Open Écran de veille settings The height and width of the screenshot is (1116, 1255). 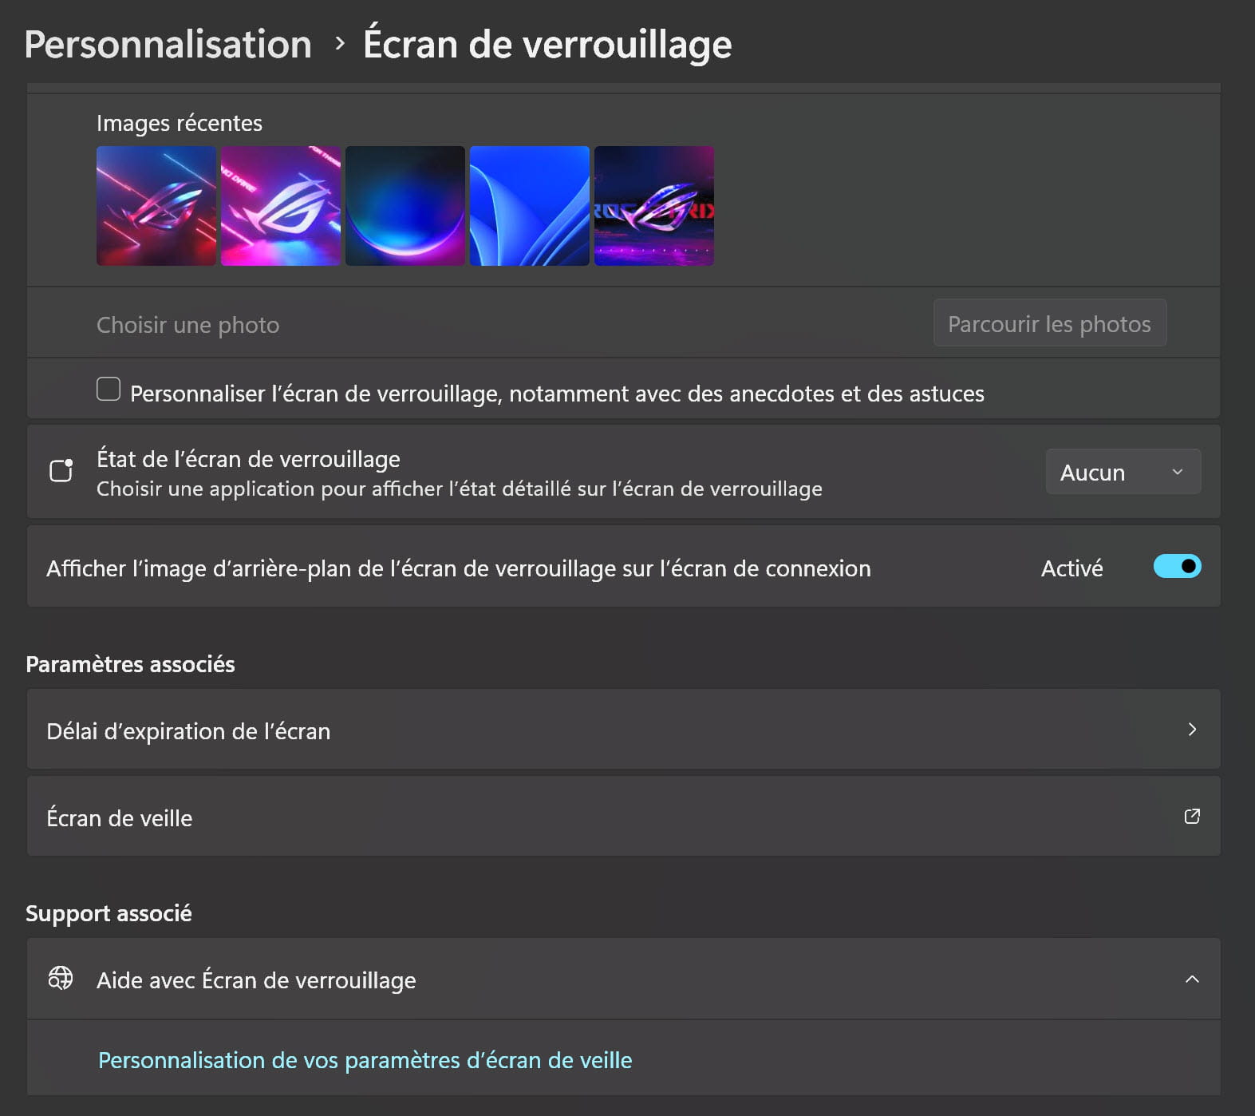coord(624,817)
